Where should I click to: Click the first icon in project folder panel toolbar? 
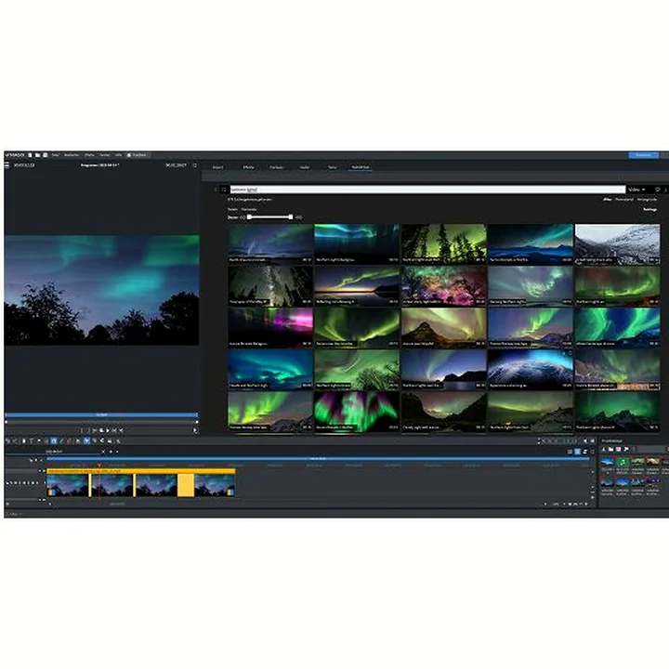604,450
